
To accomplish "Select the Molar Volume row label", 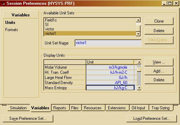I will (x=65, y=67).
